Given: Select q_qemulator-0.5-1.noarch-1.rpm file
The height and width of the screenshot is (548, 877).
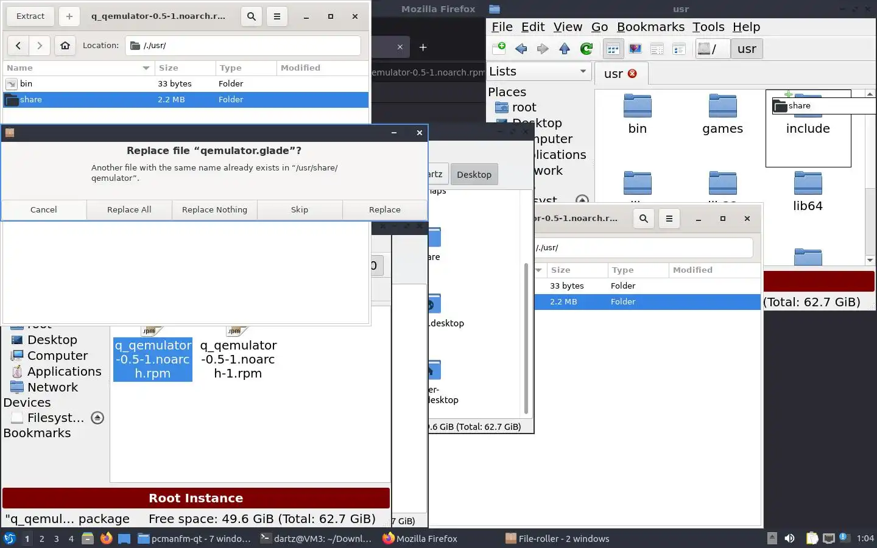Looking at the screenshot, I should 238,359.
